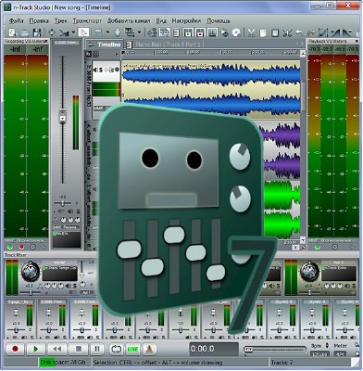363x371 pixels.
Task: Expand dropdown arrow beside the grid tool
Action: [139, 32]
